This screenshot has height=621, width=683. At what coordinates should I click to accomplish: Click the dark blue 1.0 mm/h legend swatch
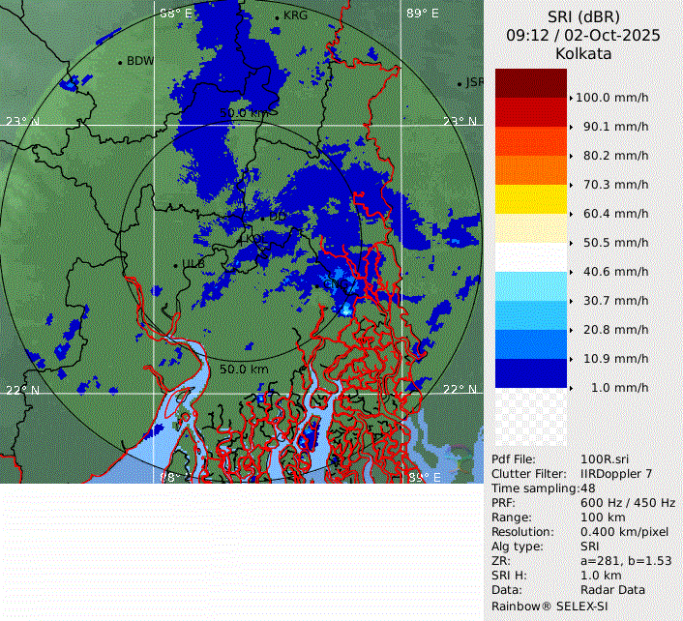tap(530, 373)
